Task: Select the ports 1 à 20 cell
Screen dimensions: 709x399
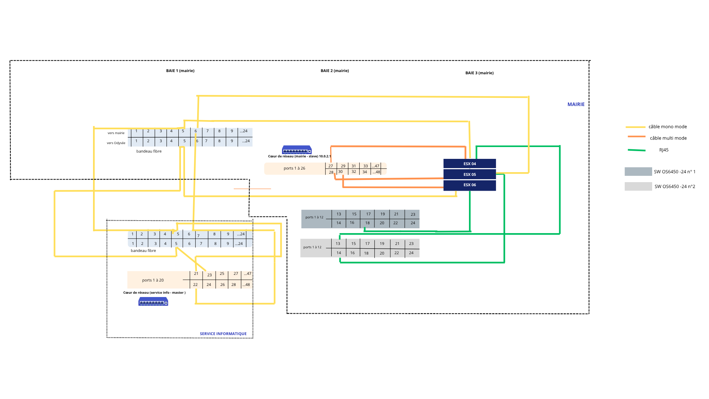Action: (x=153, y=280)
